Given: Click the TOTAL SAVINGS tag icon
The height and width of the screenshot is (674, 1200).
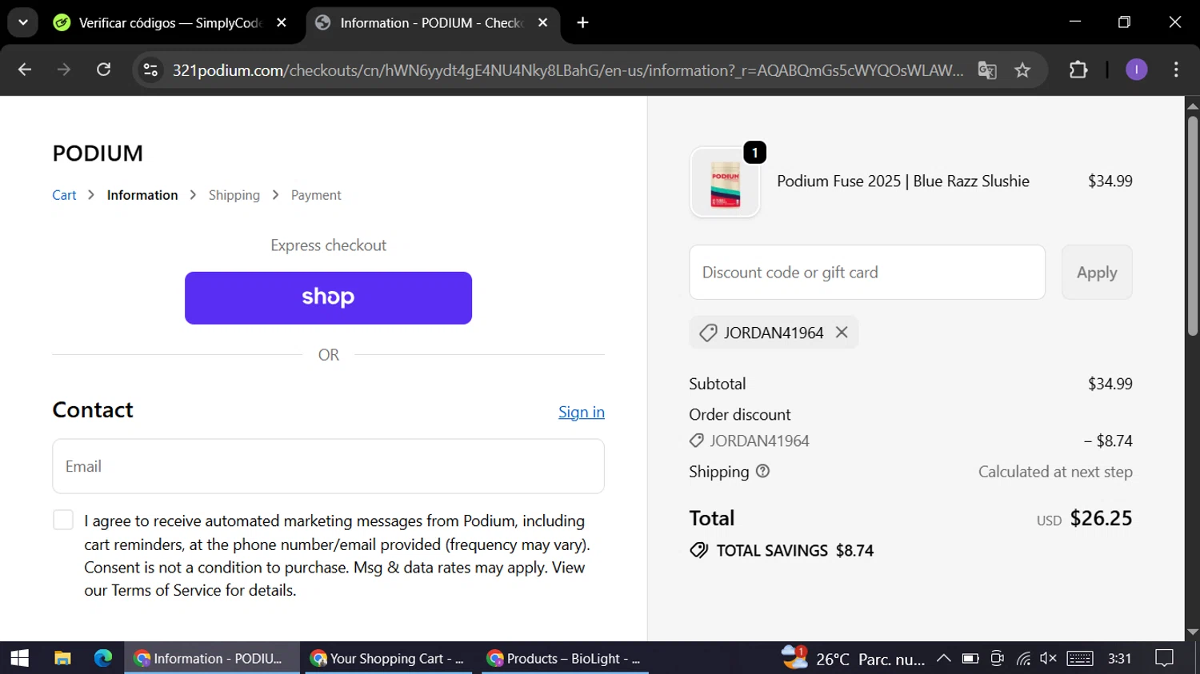Looking at the screenshot, I should [699, 550].
